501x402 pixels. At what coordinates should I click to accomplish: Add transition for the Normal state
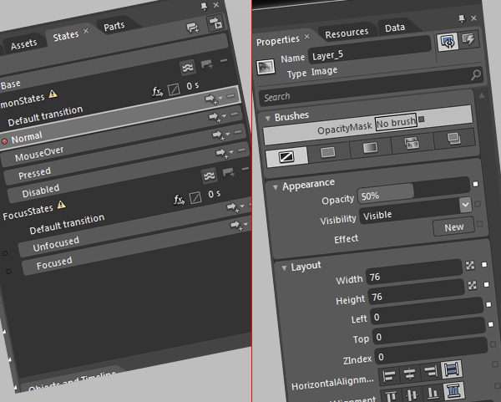[211, 99]
